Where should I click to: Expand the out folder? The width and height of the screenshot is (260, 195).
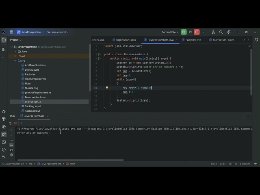[15, 56]
